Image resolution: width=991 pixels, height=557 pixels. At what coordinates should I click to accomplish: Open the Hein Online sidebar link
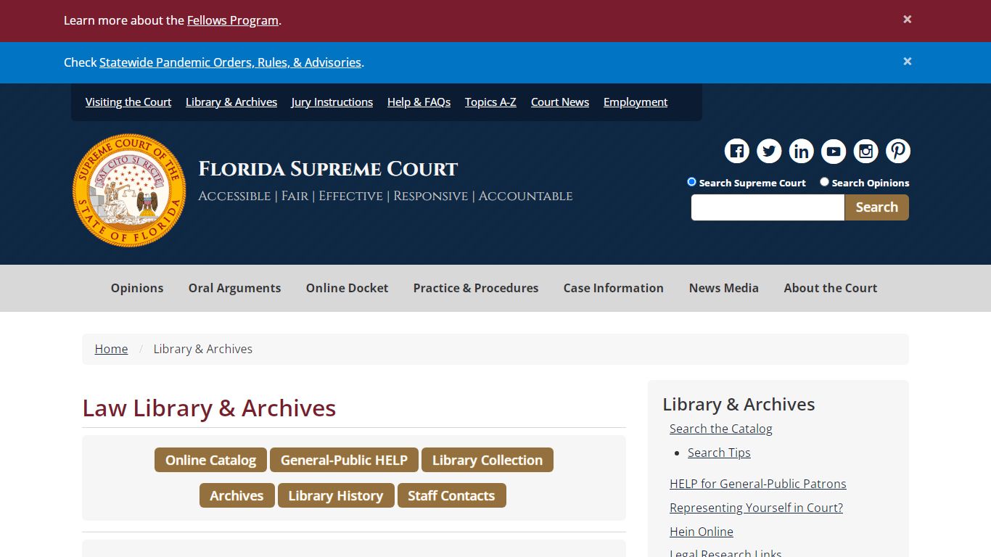(702, 532)
